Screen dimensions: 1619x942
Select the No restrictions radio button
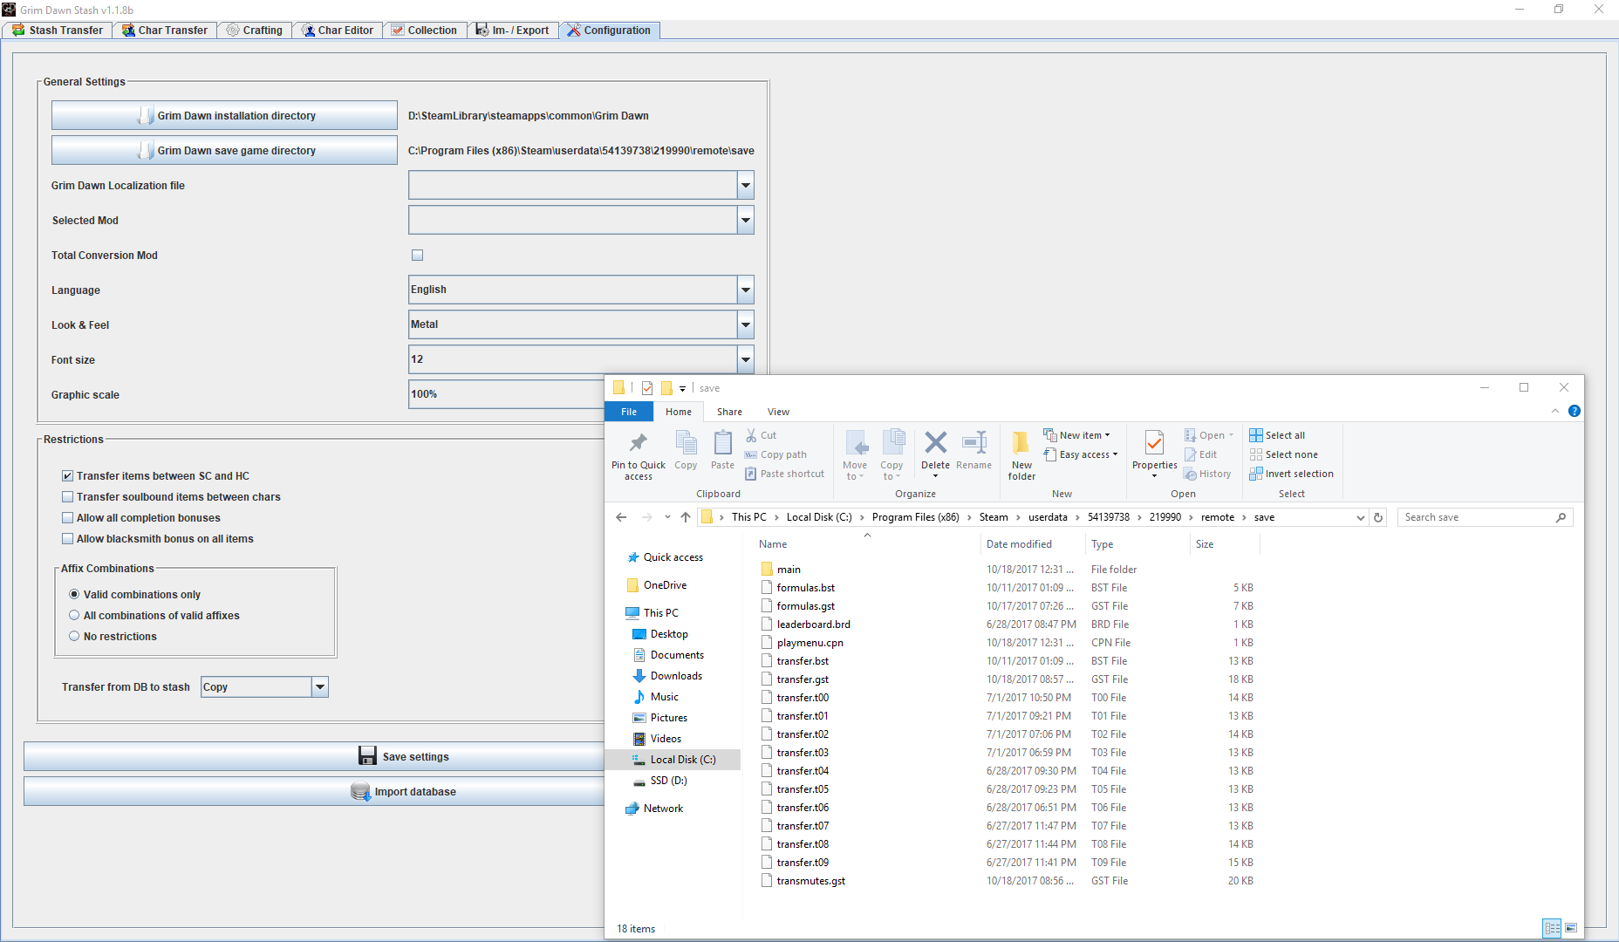pos(74,636)
